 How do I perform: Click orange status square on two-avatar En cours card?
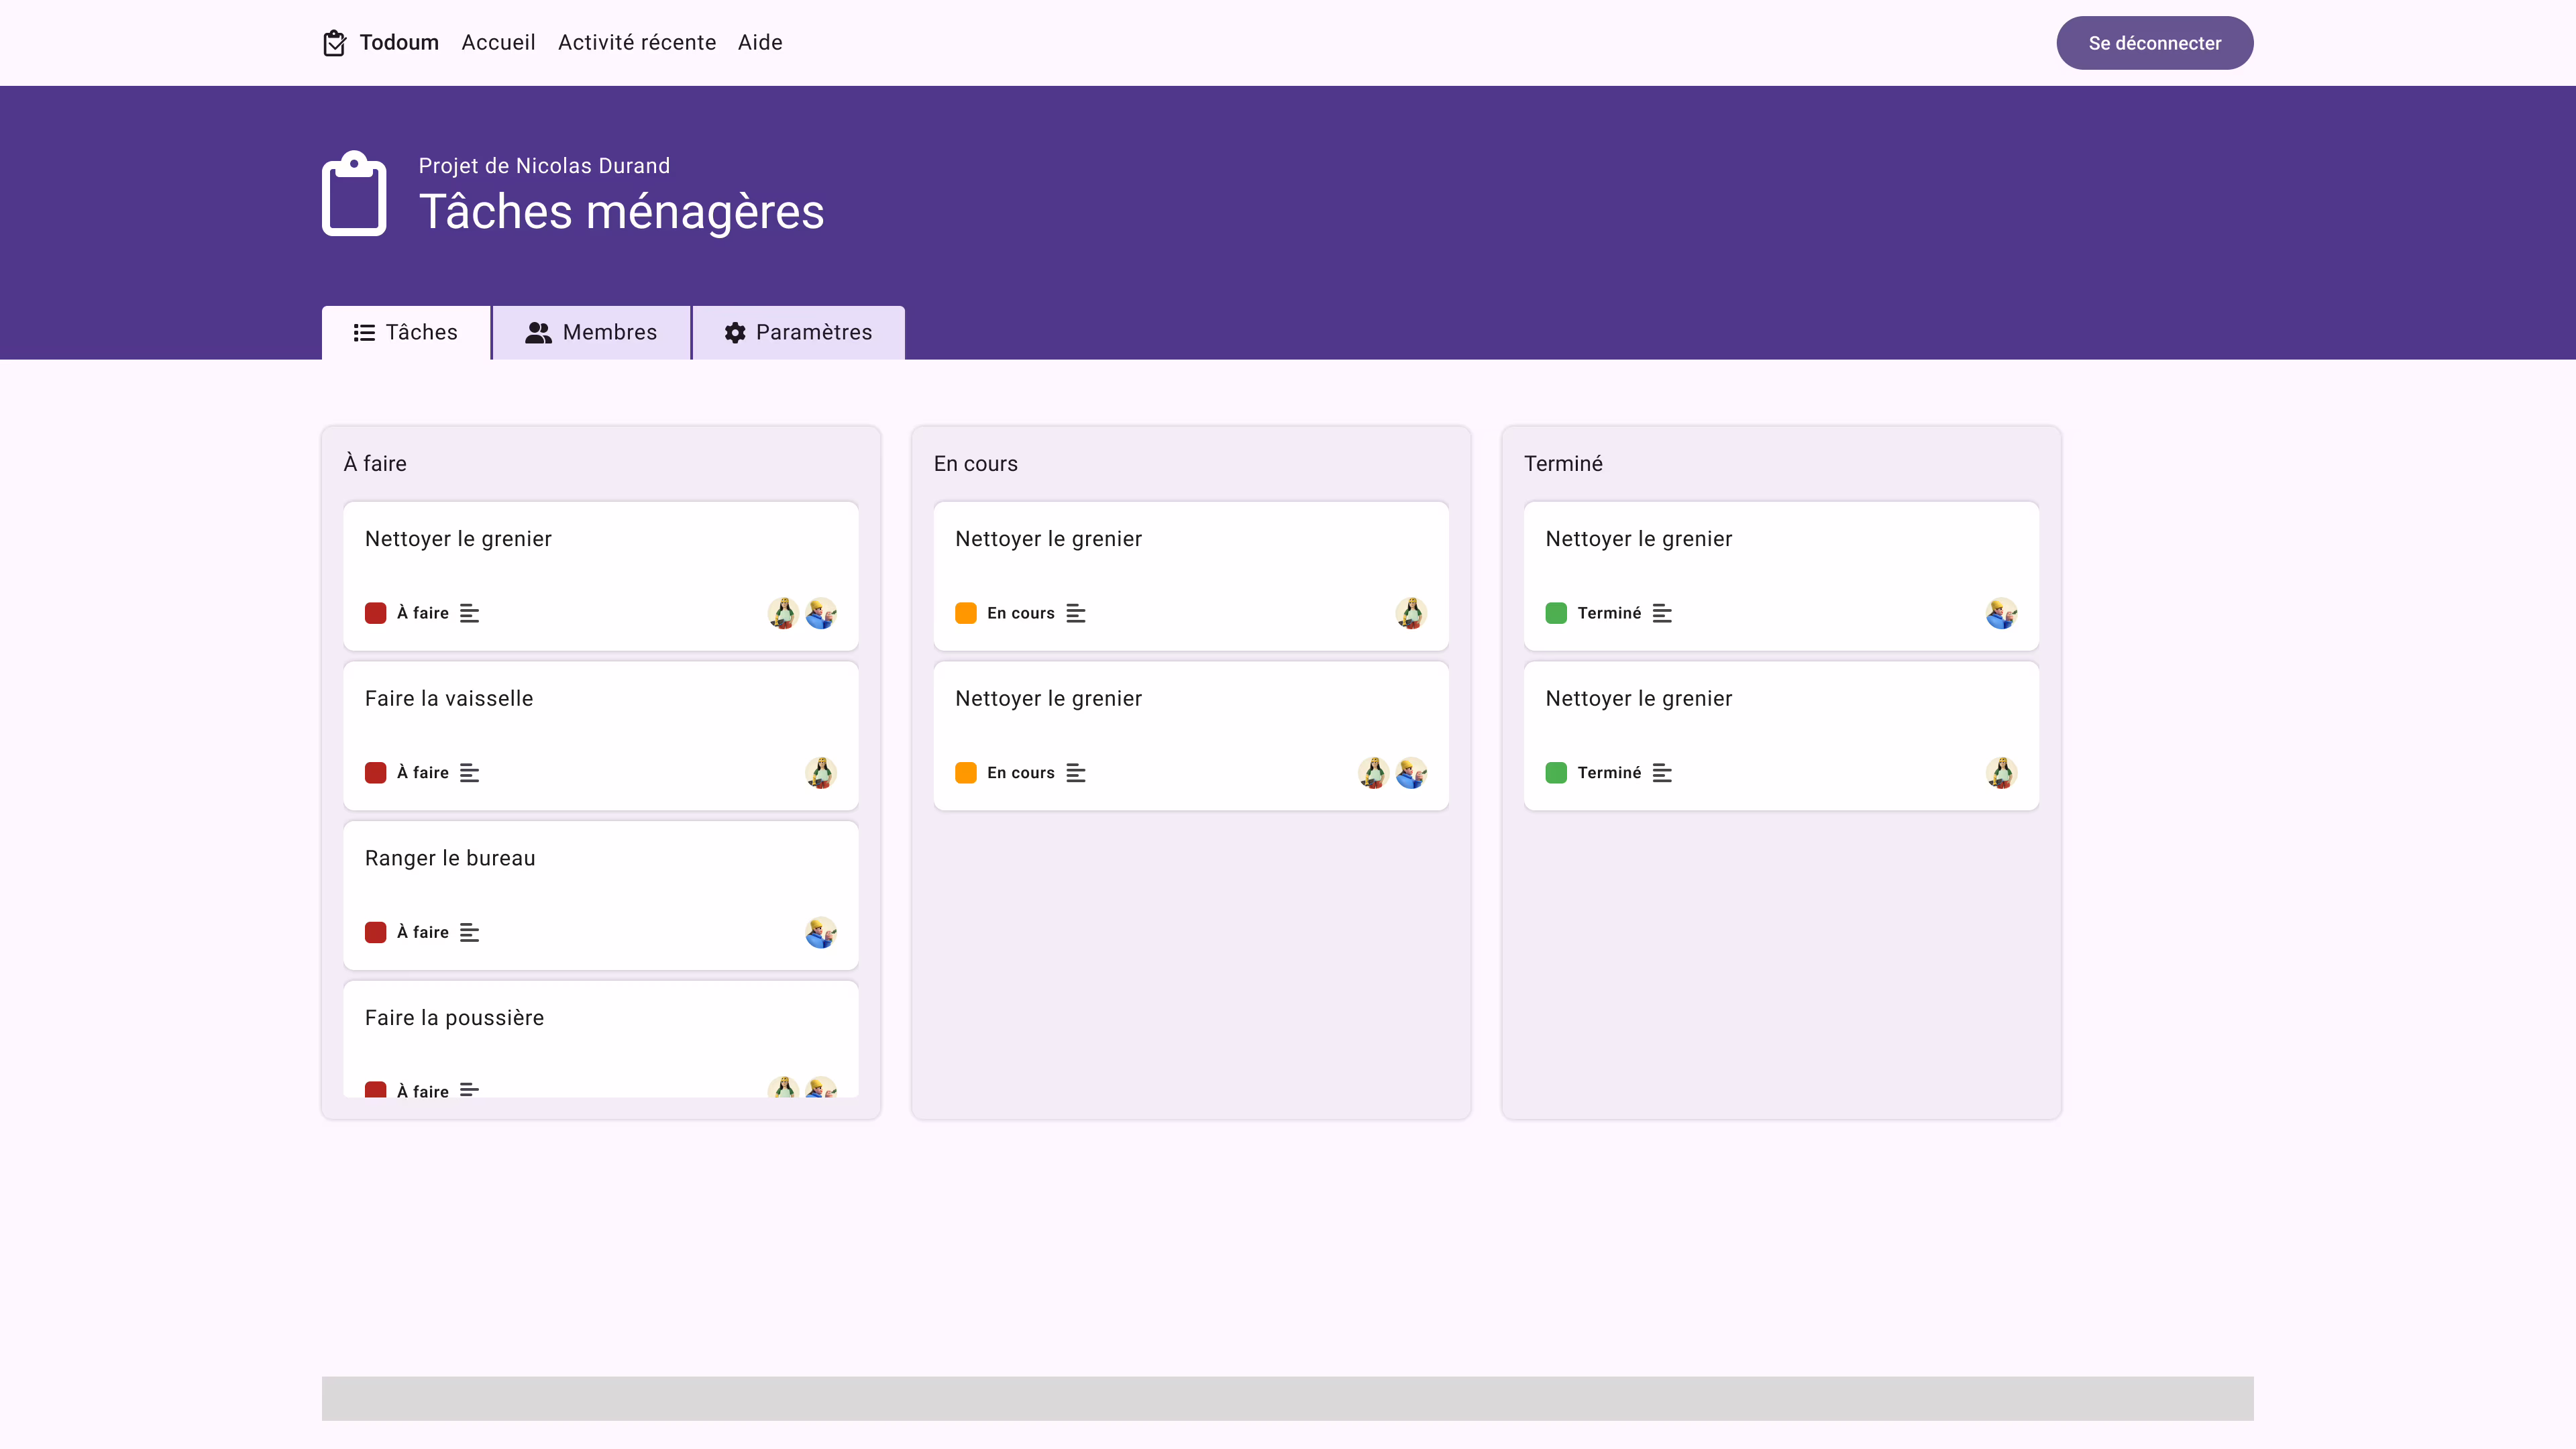coord(966,773)
